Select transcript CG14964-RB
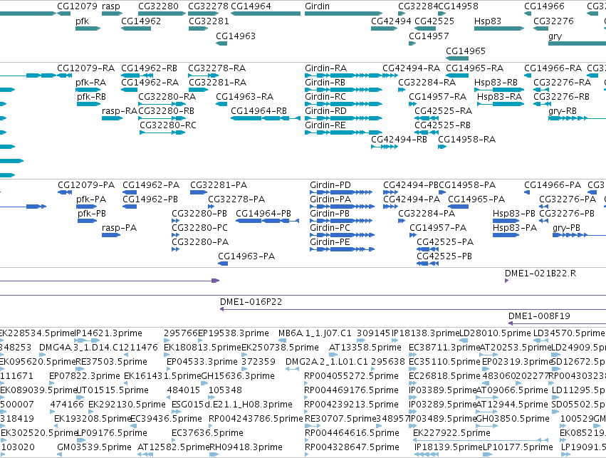This screenshot has width=606, height=458. (x=266, y=118)
